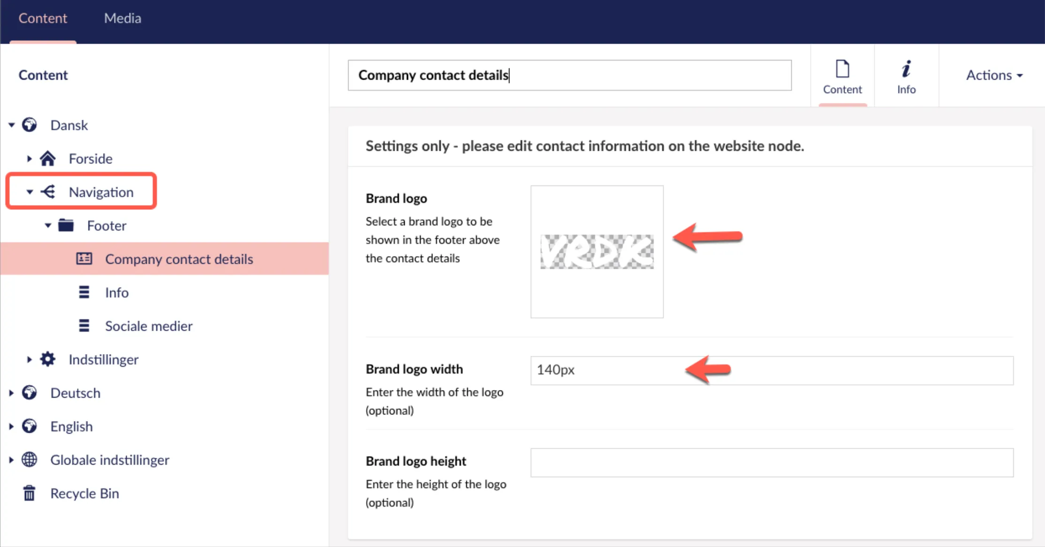Viewport: 1045px width, 547px height.
Task: Click the Recycle Bin trash icon
Action: coord(29,493)
